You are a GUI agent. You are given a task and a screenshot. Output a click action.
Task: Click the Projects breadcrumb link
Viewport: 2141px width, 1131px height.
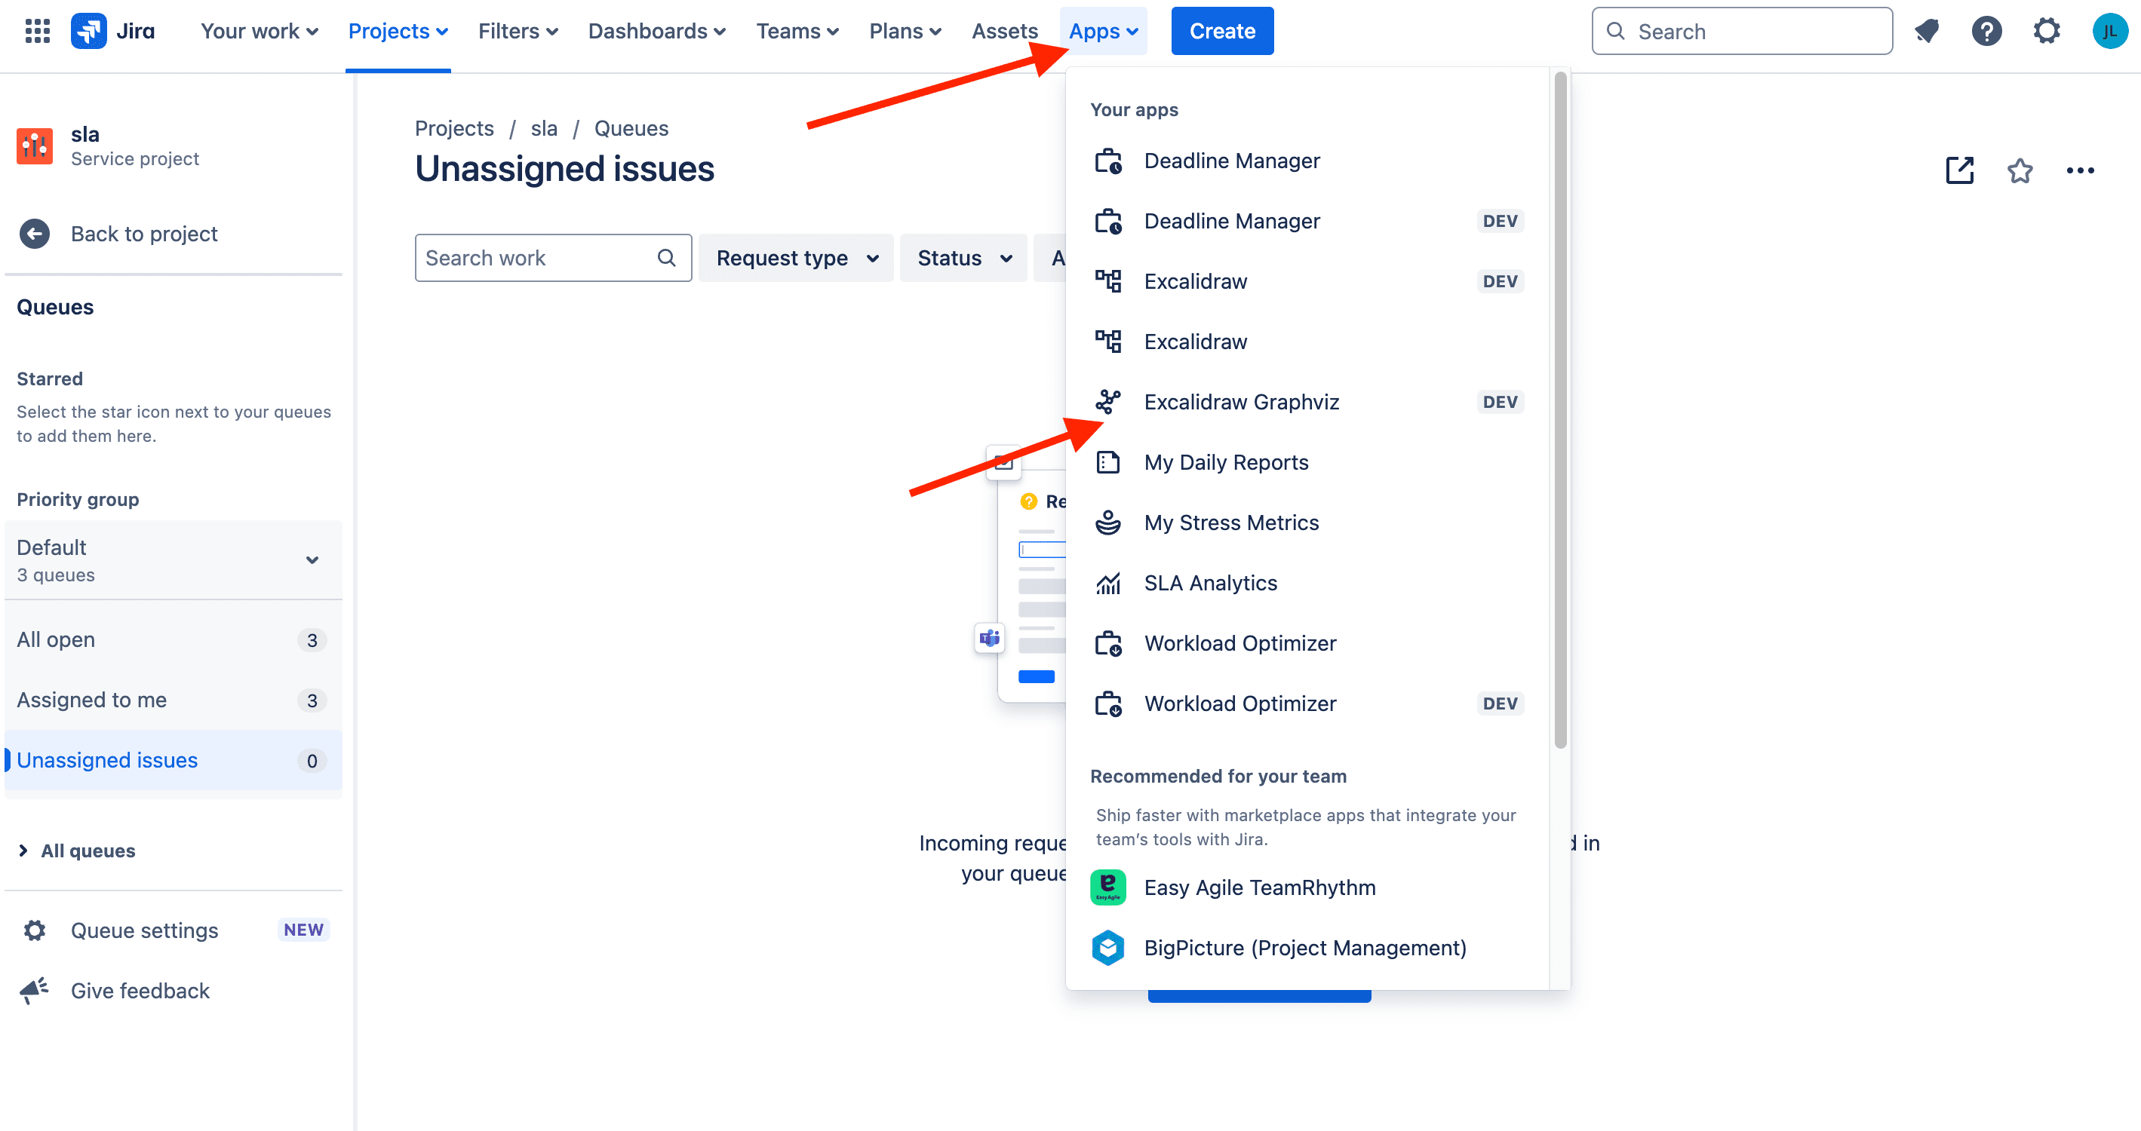click(x=454, y=129)
